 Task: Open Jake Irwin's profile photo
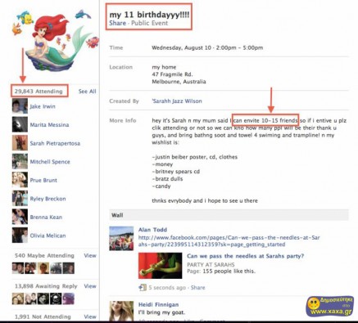tap(20, 106)
